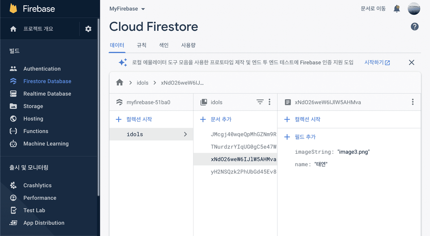Click the sidebar vertical scrollbar

[x=99, y=107]
